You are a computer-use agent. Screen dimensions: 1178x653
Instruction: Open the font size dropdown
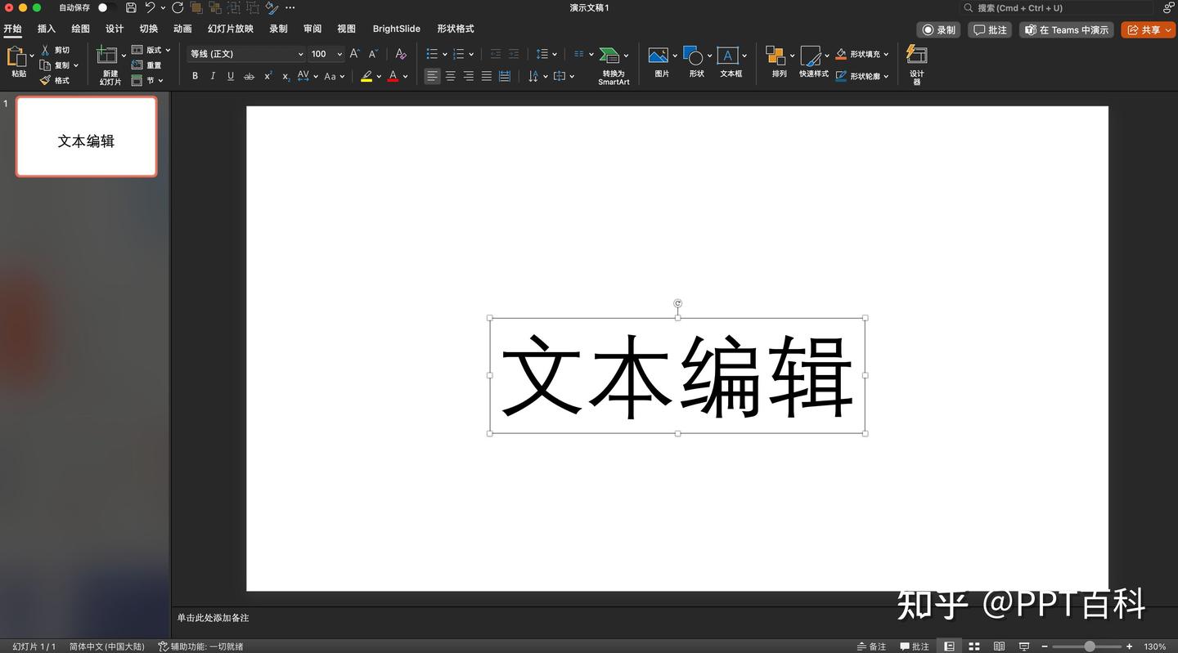click(x=338, y=54)
